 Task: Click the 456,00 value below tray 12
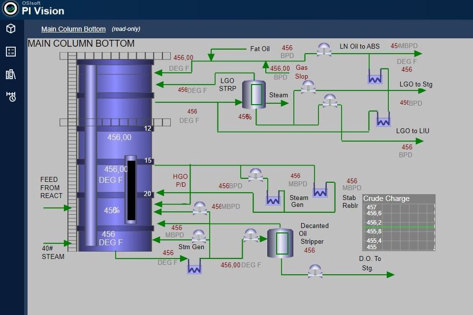tap(120, 137)
